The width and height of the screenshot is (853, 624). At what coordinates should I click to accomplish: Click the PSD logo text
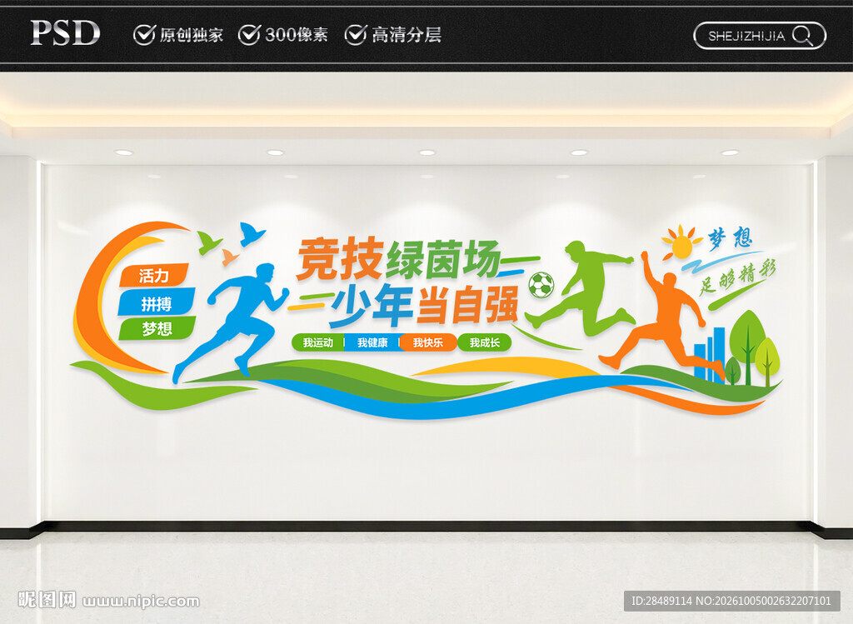point(65,33)
